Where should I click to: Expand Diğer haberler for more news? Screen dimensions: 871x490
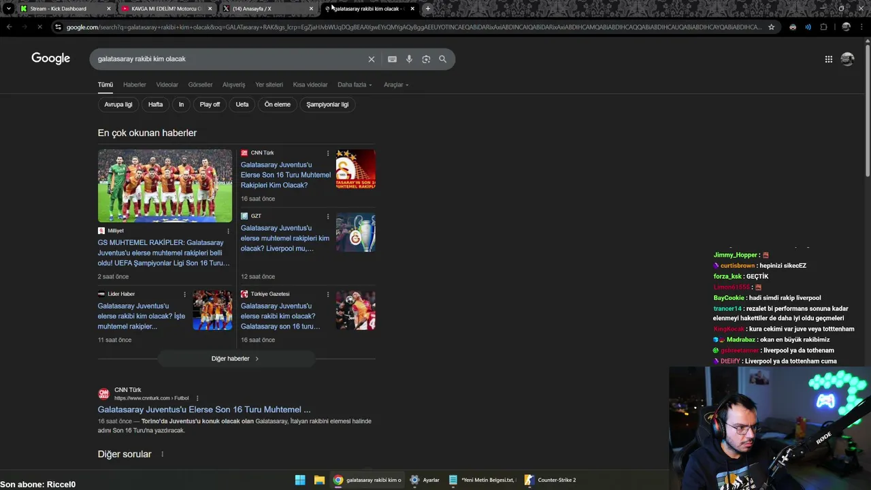coord(235,359)
